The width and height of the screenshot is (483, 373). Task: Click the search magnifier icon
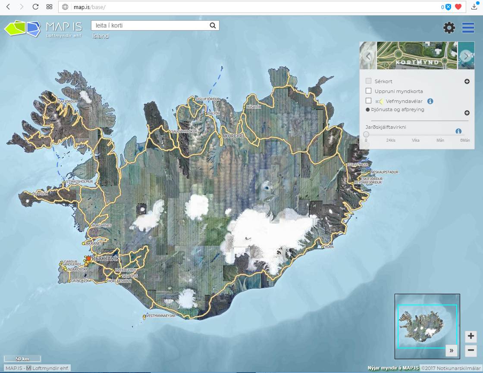[213, 25]
